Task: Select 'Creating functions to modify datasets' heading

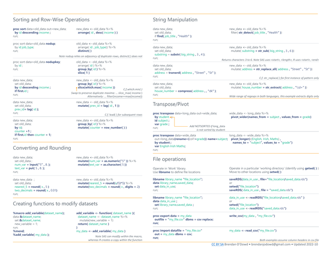Action: coord(55,204)
